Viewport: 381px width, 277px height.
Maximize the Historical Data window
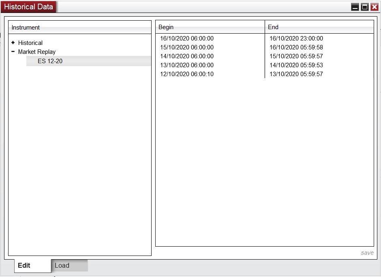point(365,7)
